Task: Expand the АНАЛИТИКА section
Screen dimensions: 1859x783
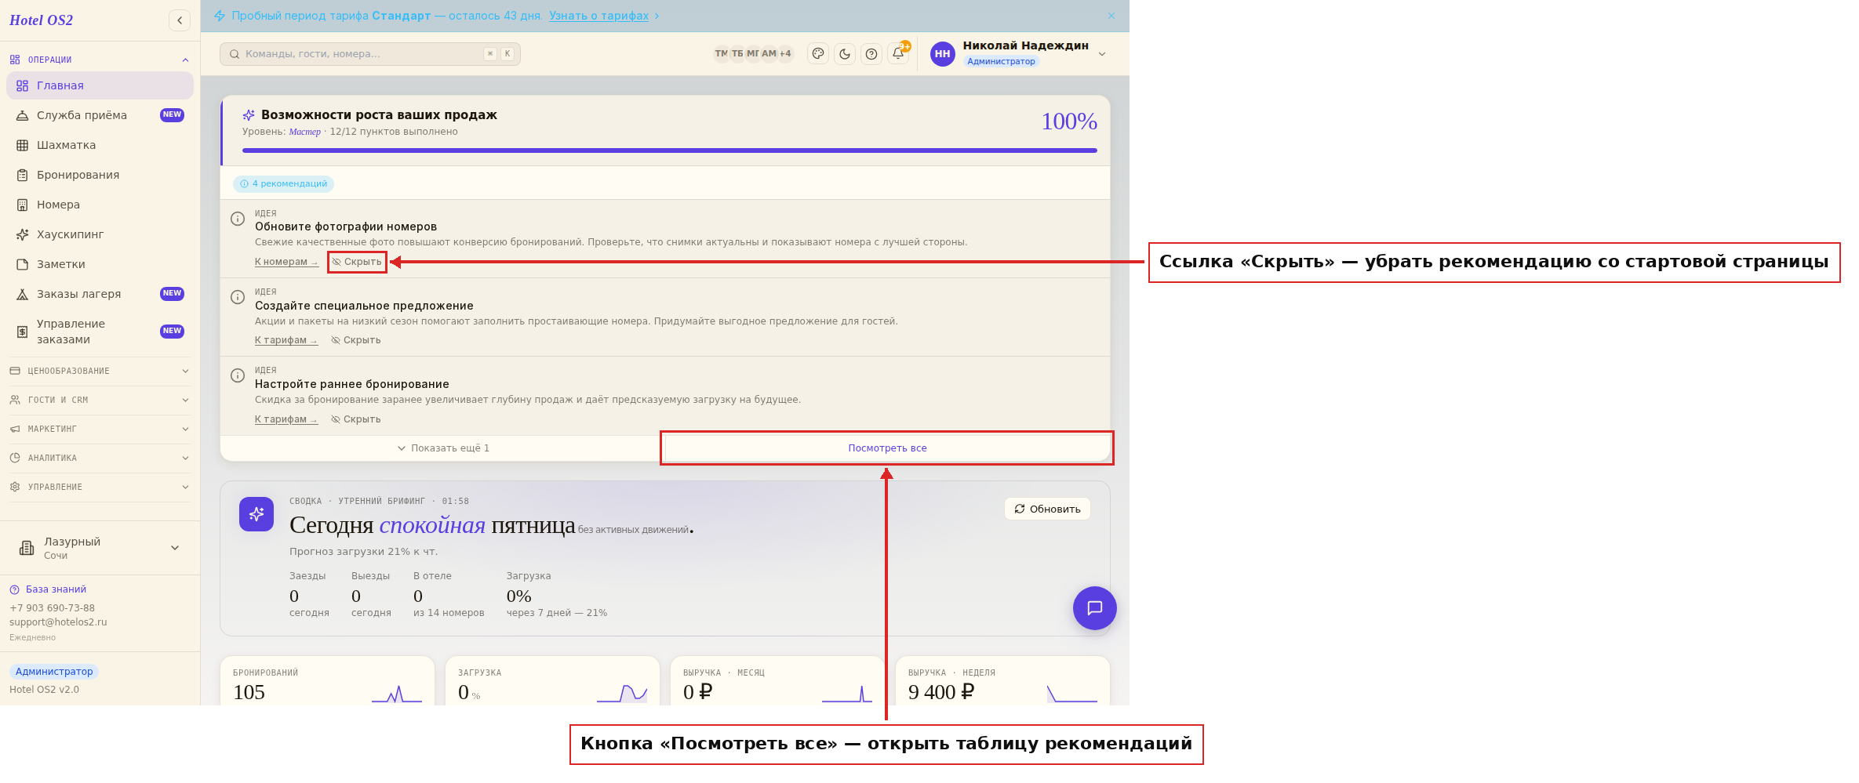Action: (100, 458)
